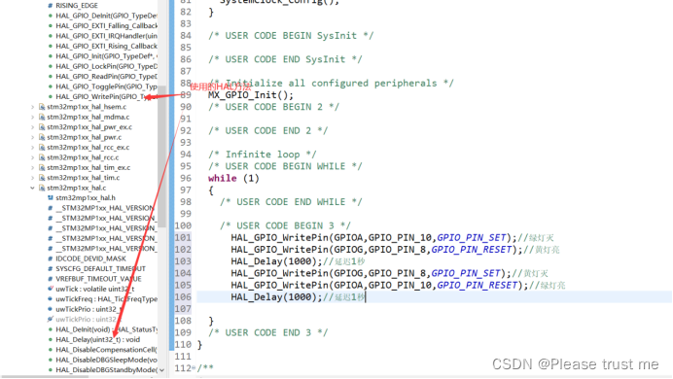Click the stm32mp1xx_hal_tim_ex.c file icon
This screenshot has width=673, height=379.
pyautogui.click(x=42, y=167)
